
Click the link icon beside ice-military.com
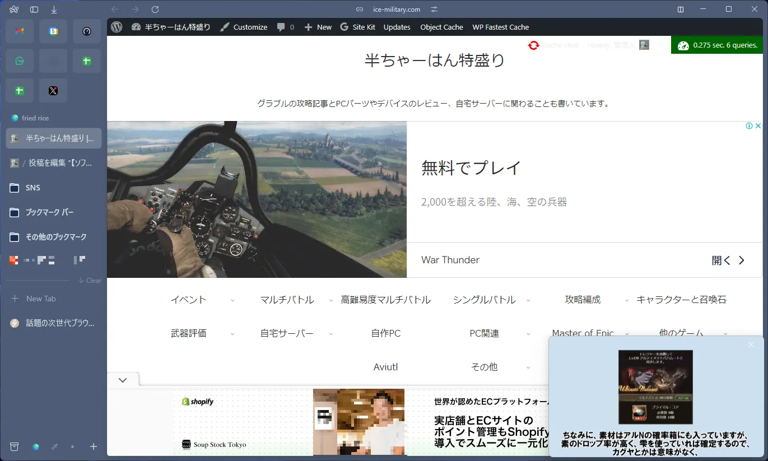(360, 10)
